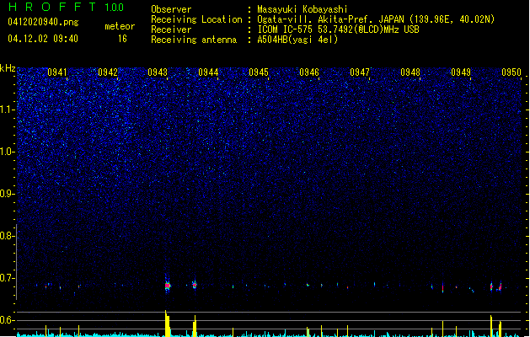
Task: Click the Receiving Location label
Action: click(x=196, y=19)
